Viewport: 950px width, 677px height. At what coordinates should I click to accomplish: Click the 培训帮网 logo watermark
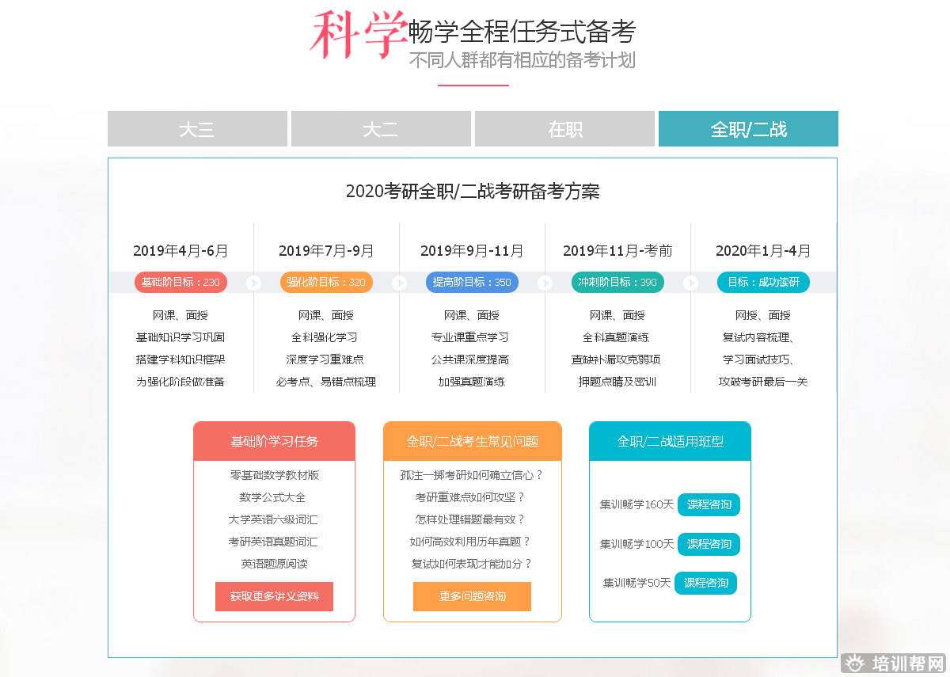click(x=895, y=664)
